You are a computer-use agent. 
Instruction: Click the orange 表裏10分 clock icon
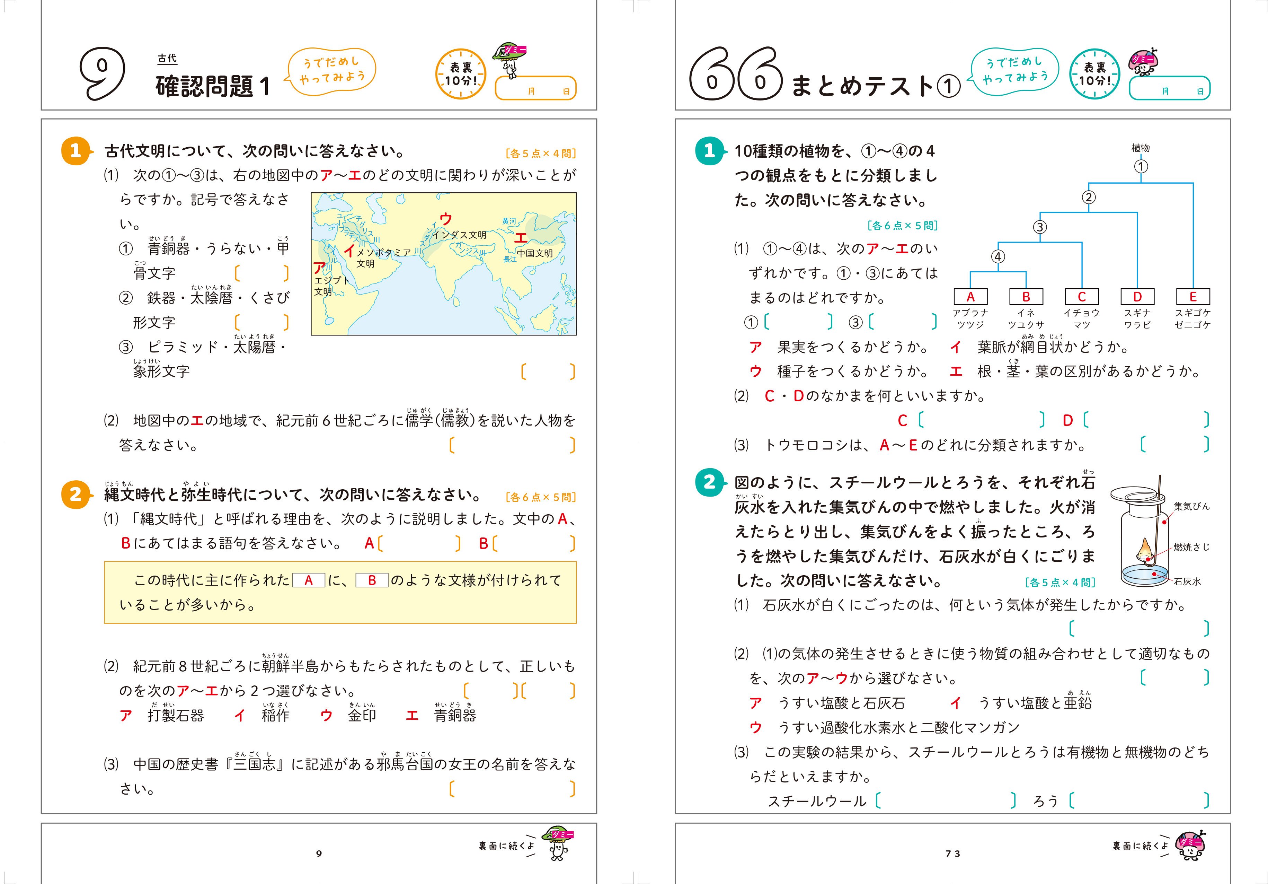click(461, 74)
